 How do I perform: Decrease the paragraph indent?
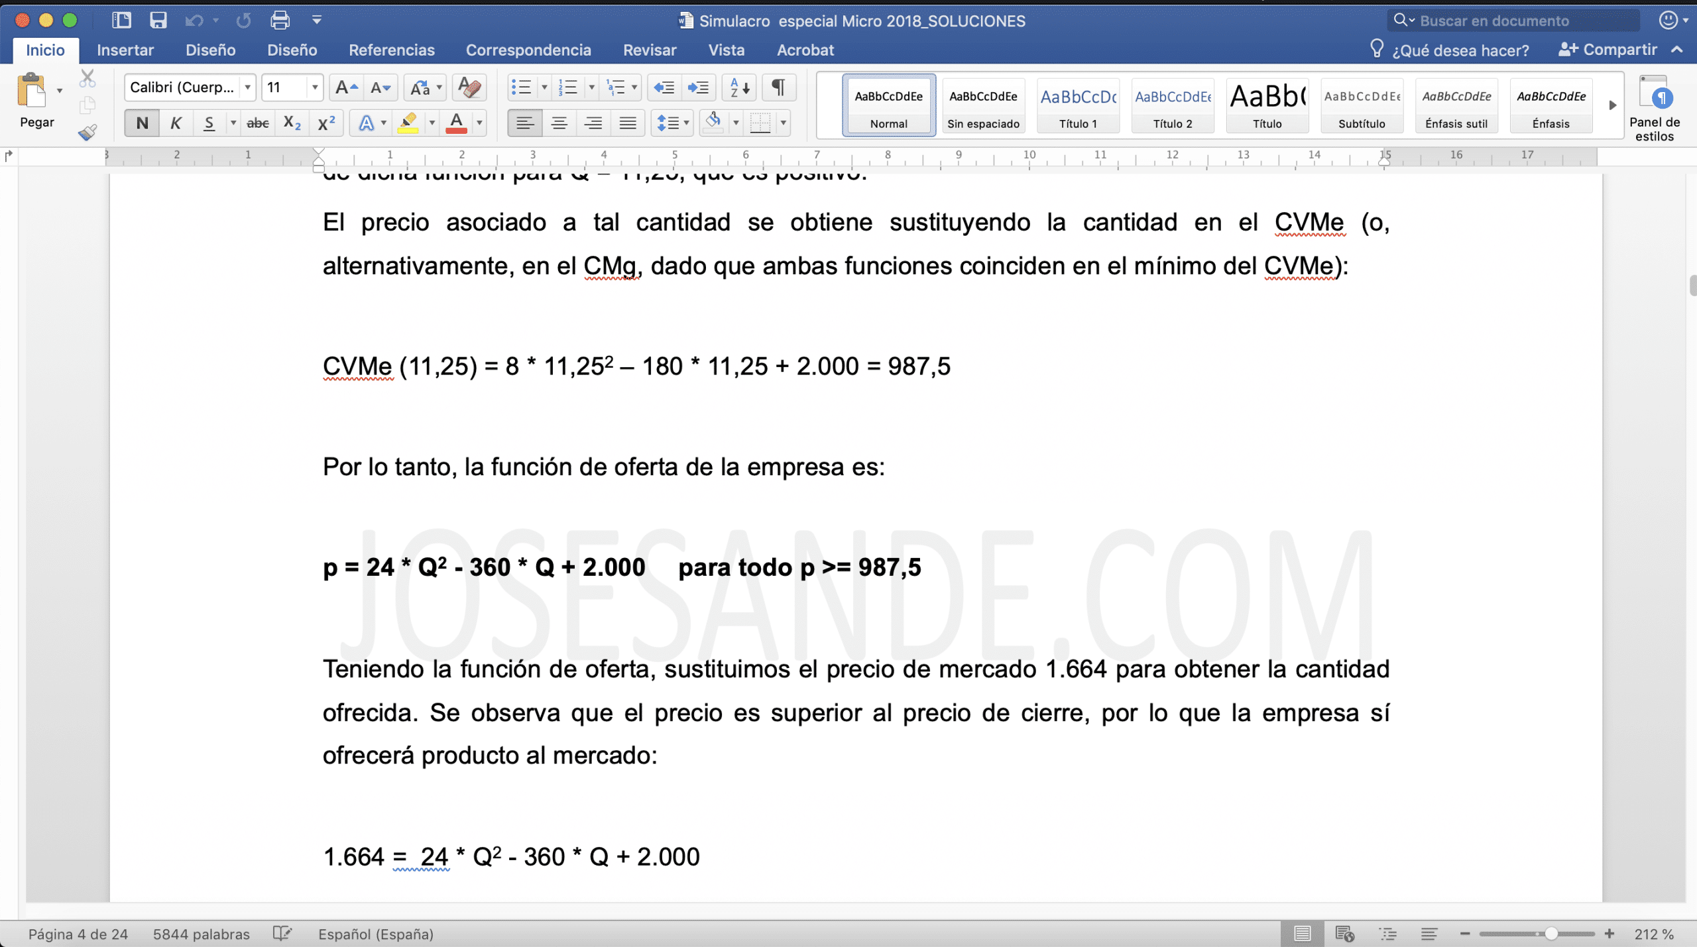[664, 87]
